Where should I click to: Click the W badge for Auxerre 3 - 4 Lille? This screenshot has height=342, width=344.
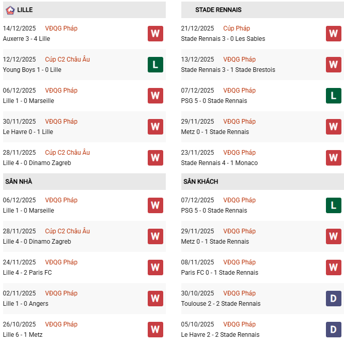[155, 34]
